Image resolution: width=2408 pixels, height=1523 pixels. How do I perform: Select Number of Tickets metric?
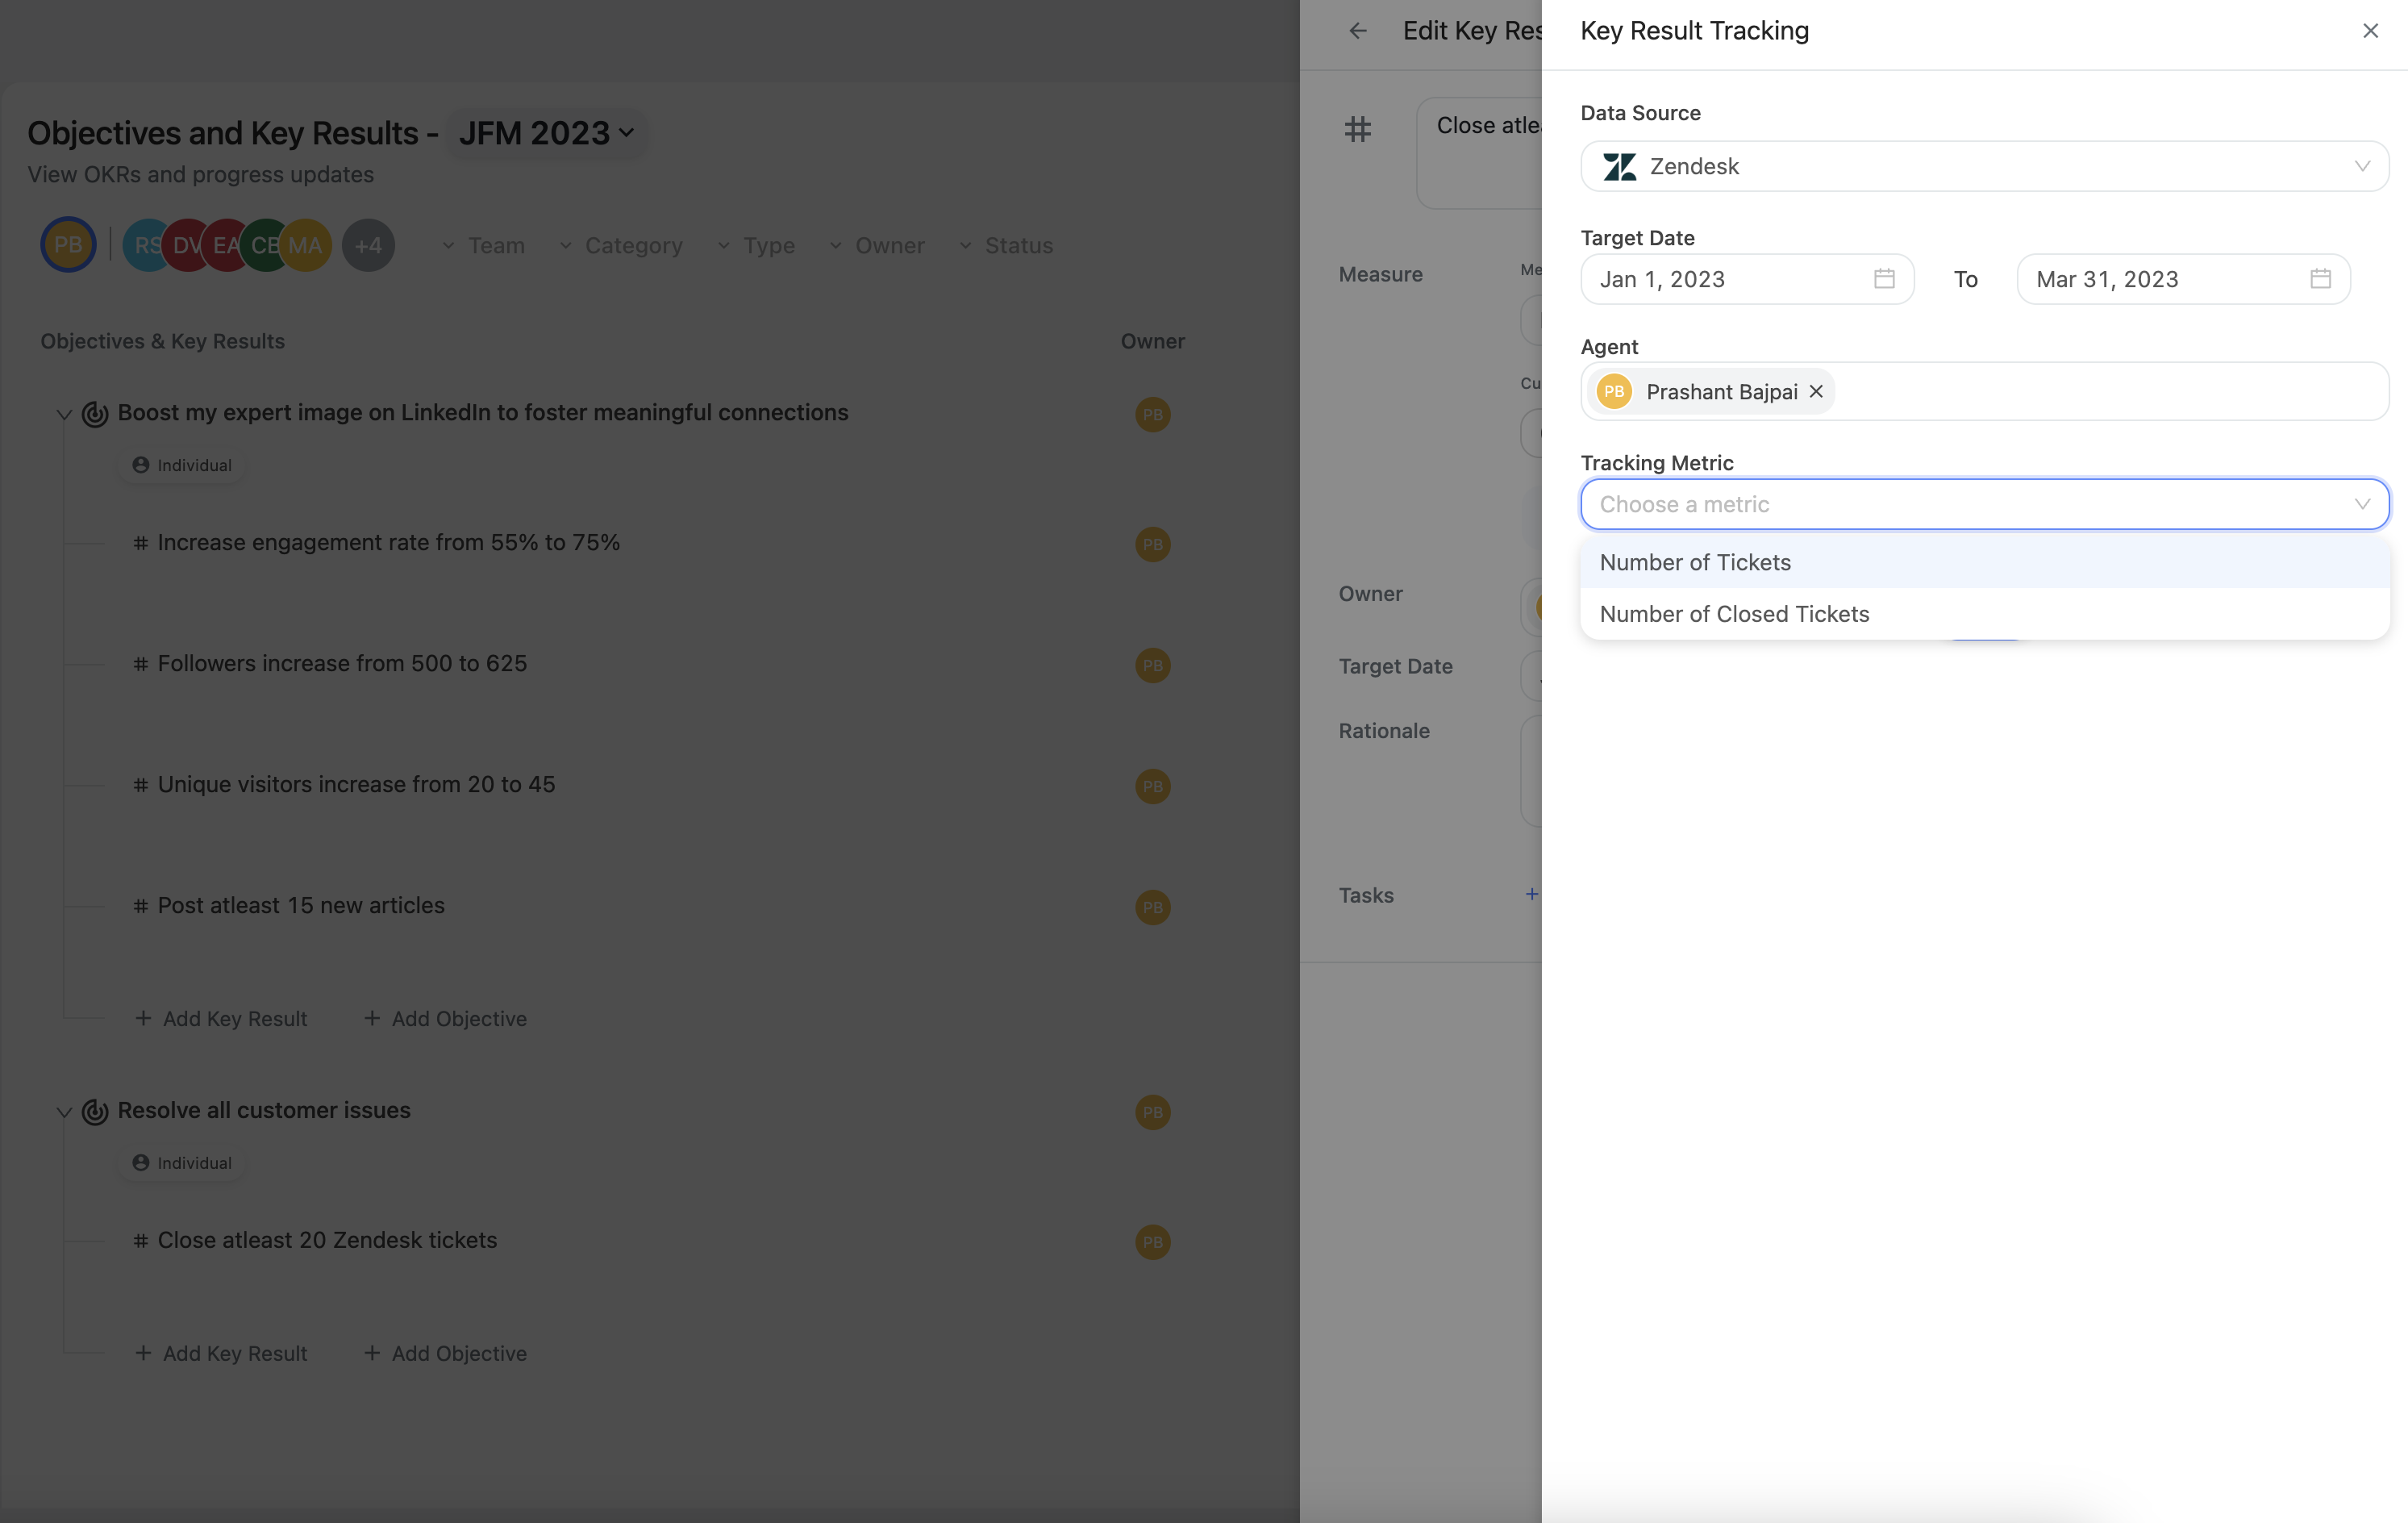pyautogui.click(x=1984, y=562)
